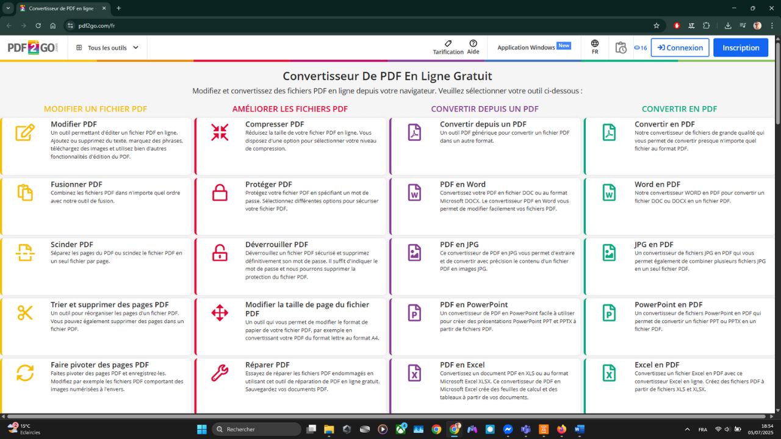This screenshot has width=781, height=439.
Task: Click the Compresser PDF compress arrows icon
Action: pos(220,132)
